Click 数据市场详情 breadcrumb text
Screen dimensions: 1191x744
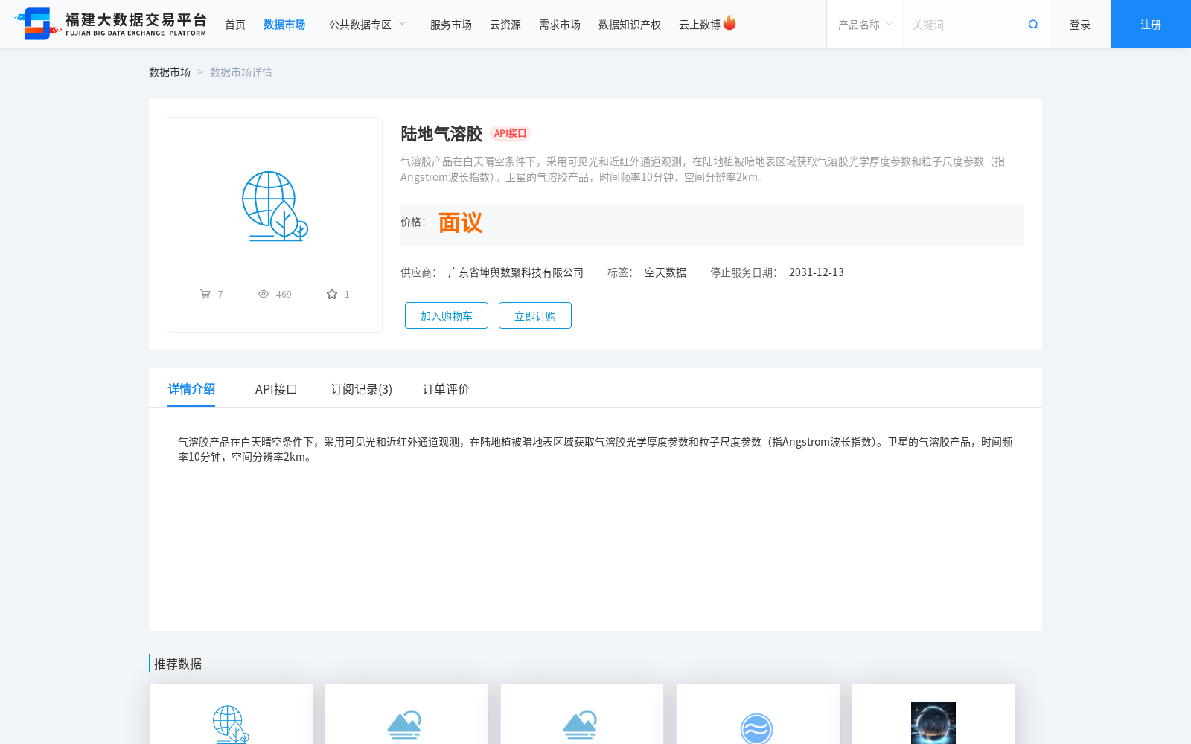(241, 72)
